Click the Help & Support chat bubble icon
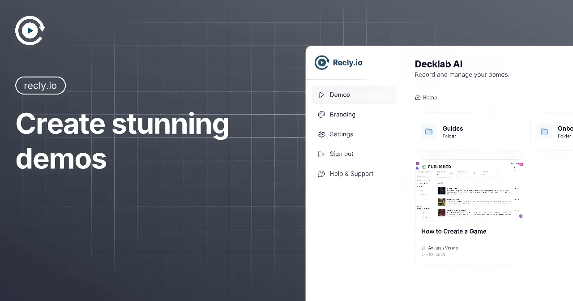This screenshot has width=573, height=301. (x=321, y=174)
